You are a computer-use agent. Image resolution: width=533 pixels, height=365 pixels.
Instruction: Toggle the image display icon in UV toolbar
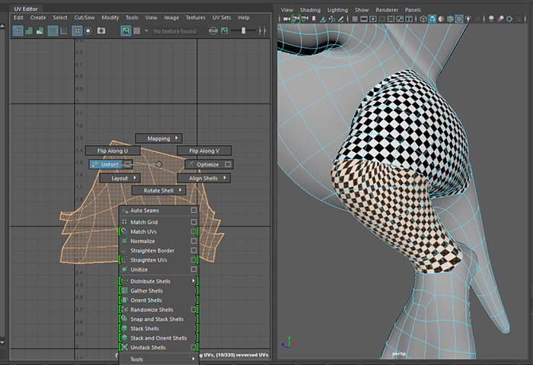click(126, 30)
